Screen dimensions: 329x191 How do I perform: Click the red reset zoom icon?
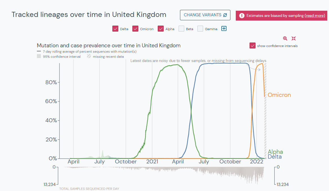(294, 38)
